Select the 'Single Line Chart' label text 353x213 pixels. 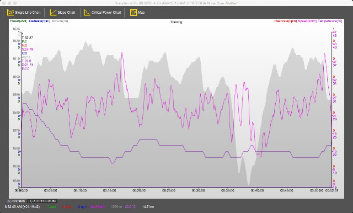(x=28, y=13)
